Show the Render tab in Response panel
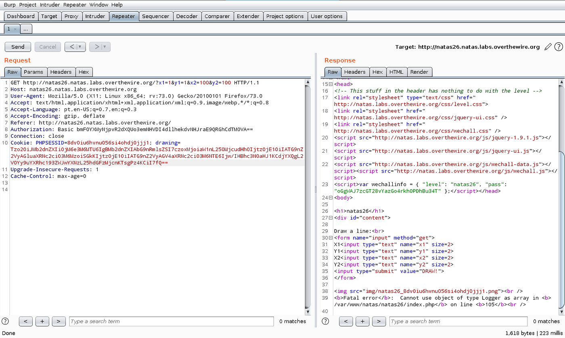 coord(419,72)
